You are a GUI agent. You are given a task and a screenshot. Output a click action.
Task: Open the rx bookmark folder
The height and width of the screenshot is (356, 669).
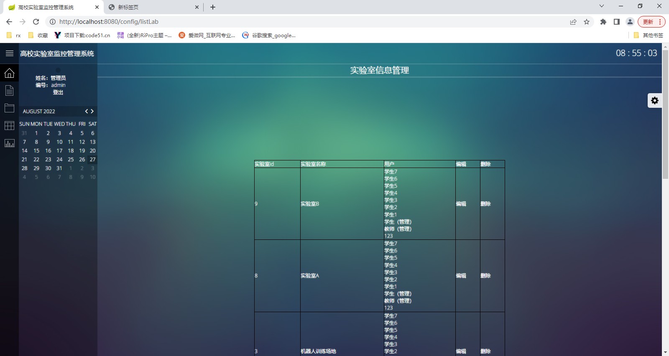pyautogui.click(x=14, y=36)
